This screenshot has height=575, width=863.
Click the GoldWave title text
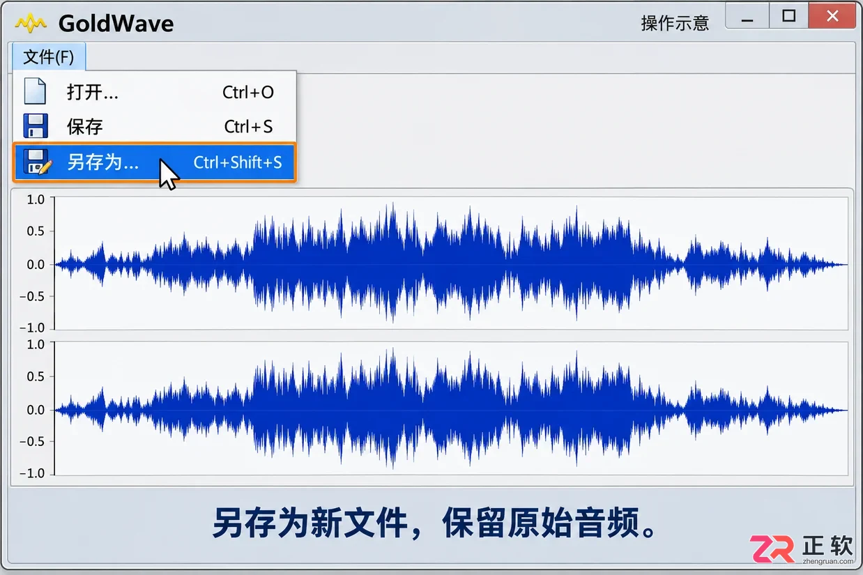[116, 24]
